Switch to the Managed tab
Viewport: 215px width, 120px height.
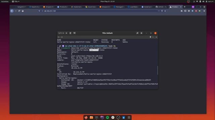coord(119,7)
